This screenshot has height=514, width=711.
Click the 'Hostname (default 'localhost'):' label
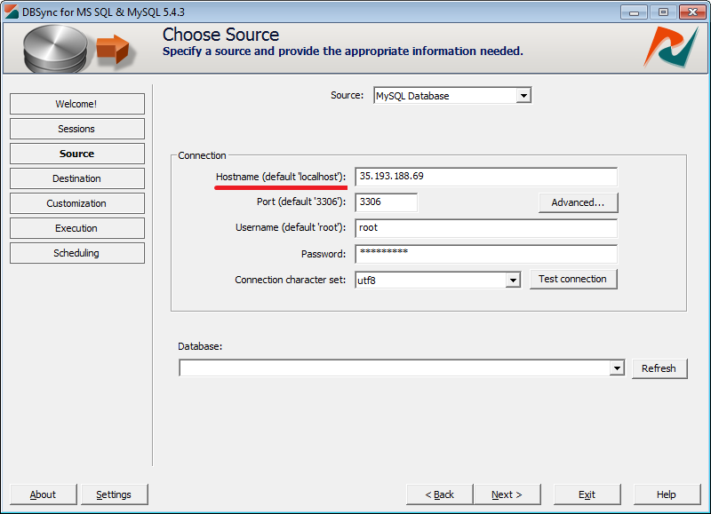pos(281,177)
